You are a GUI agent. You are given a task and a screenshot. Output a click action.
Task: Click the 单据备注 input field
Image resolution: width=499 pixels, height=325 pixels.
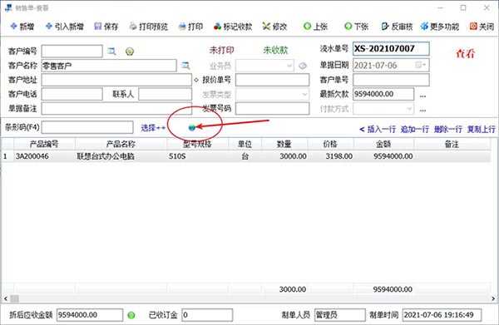(x=116, y=108)
